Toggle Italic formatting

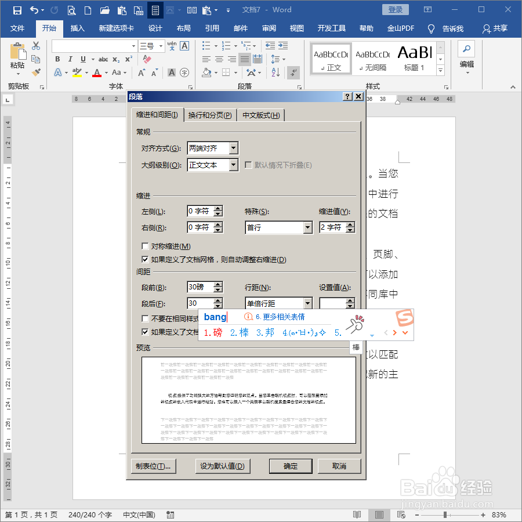click(70, 59)
